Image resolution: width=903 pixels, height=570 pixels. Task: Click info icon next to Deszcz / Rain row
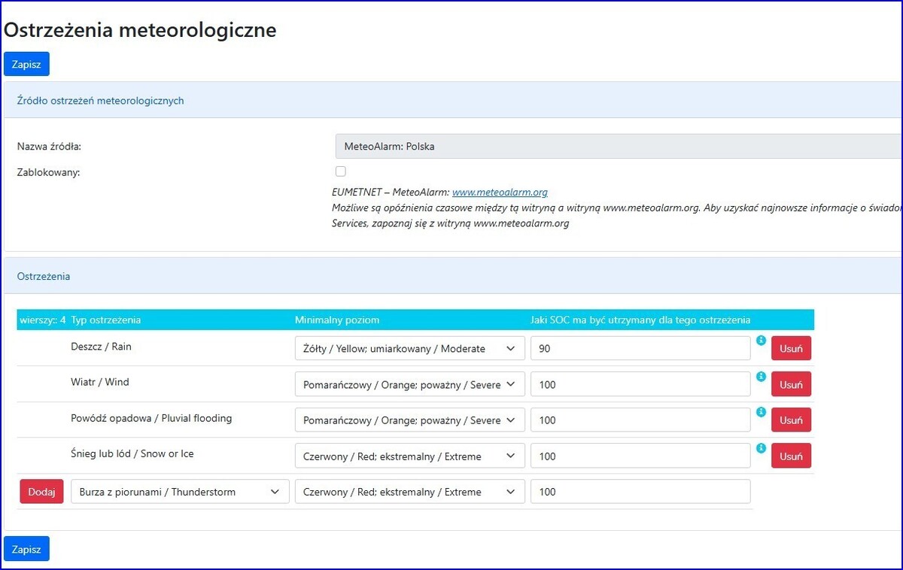coord(761,341)
